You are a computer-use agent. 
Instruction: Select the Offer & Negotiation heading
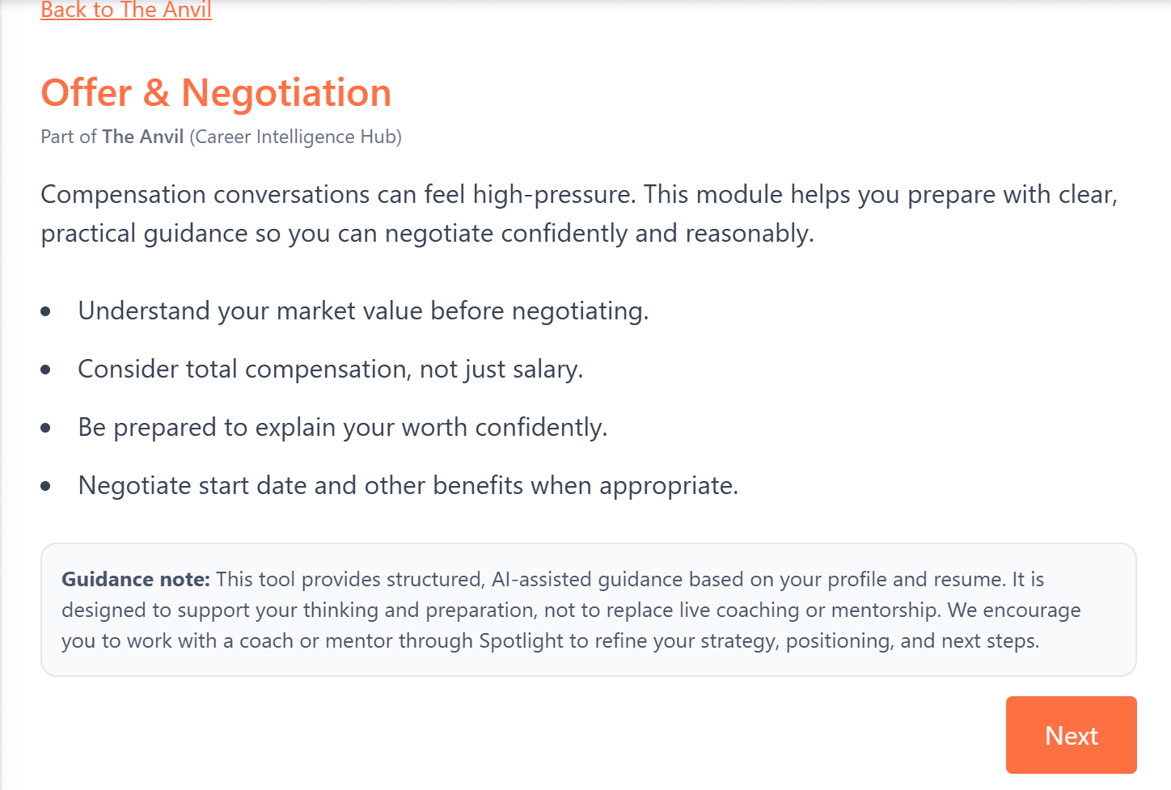click(x=216, y=92)
